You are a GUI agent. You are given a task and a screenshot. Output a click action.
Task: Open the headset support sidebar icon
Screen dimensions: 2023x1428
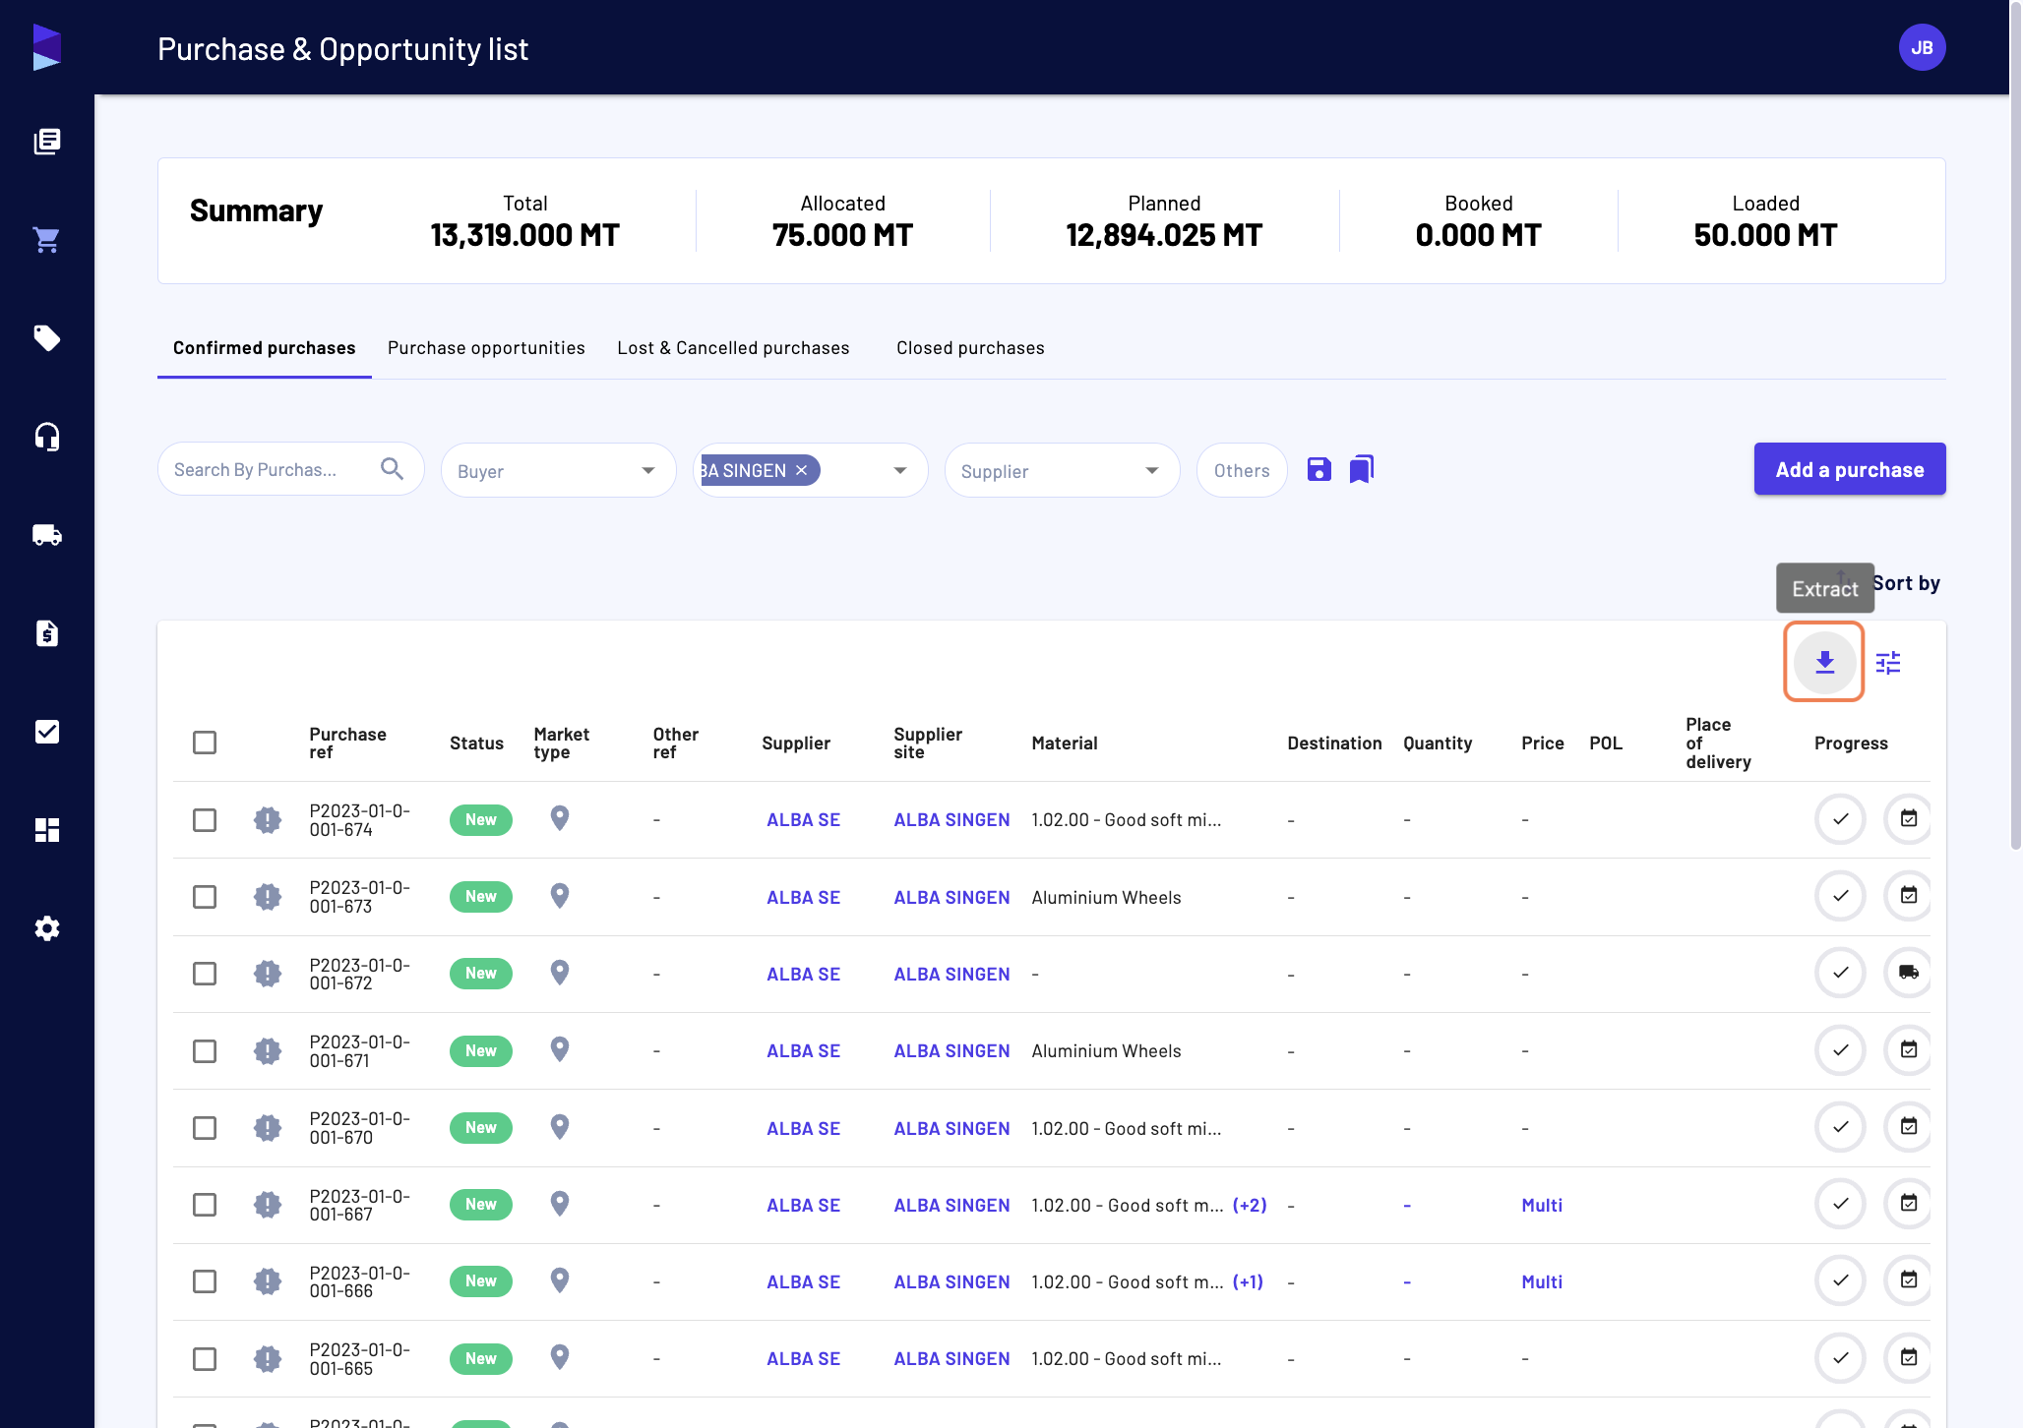point(46,437)
